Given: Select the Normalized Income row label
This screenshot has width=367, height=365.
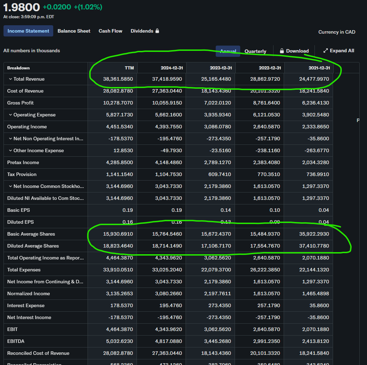Looking at the screenshot, I should (x=28, y=293).
